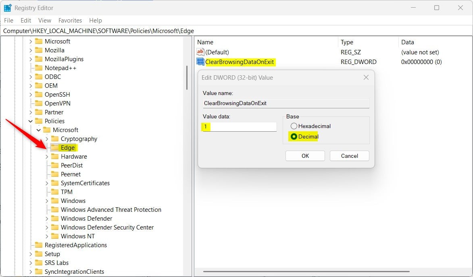Image resolution: width=473 pixels, height=277 pixels.
Task: Click the horizontal scrollbar in values pane
Action: (x=306, y=271)
